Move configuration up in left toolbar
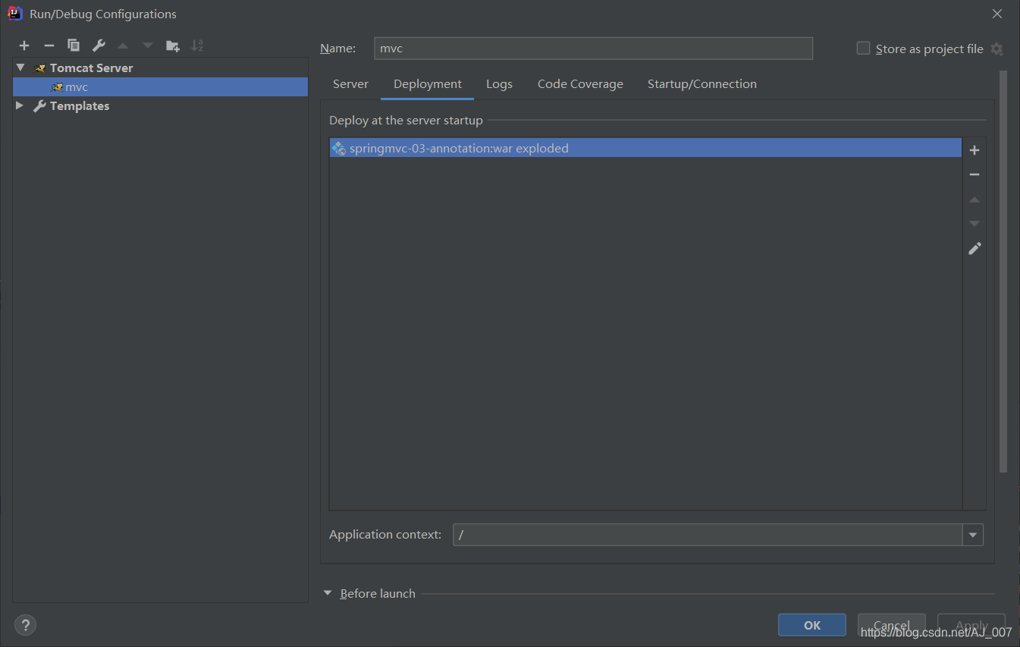1020x647 pixels. point(123,46)
